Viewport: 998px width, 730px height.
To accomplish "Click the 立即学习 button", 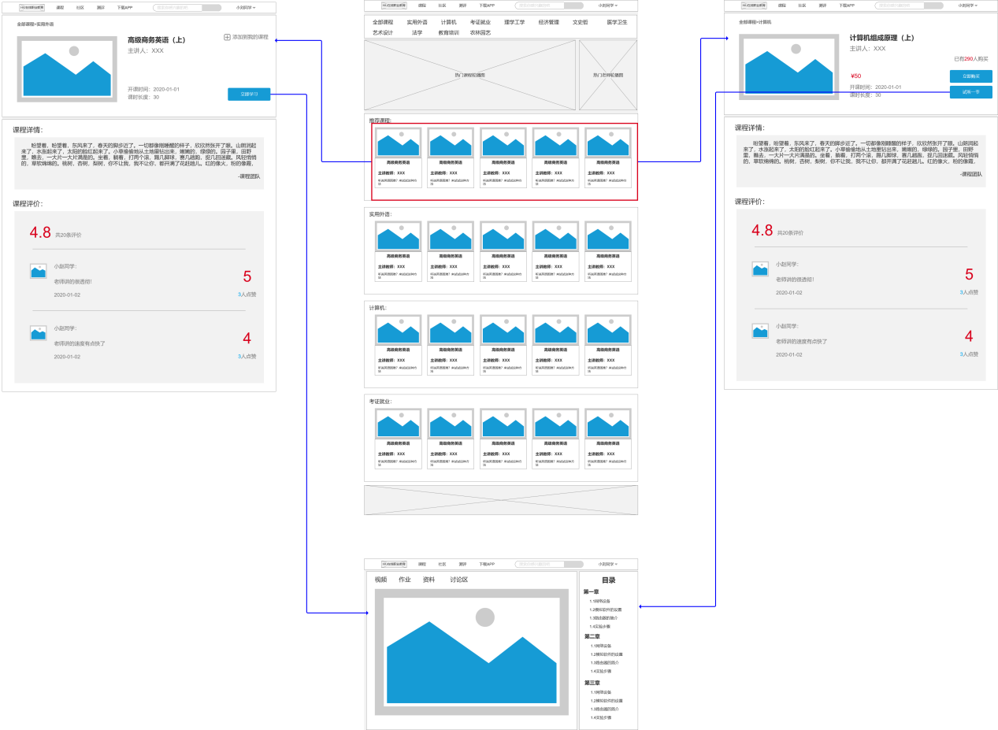I will tap(249, 94).
